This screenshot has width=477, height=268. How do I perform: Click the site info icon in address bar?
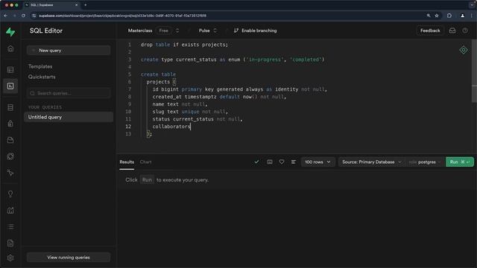34,16
